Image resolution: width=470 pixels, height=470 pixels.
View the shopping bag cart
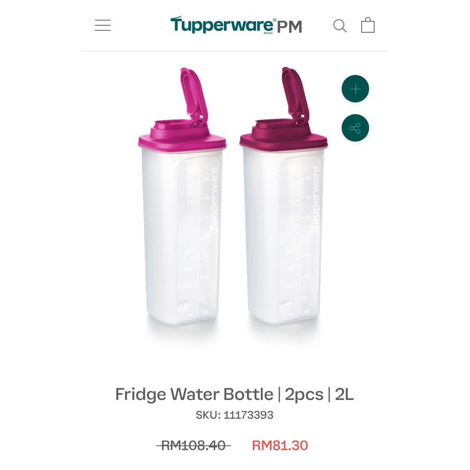pyautogui.click(x=368, y=25)
